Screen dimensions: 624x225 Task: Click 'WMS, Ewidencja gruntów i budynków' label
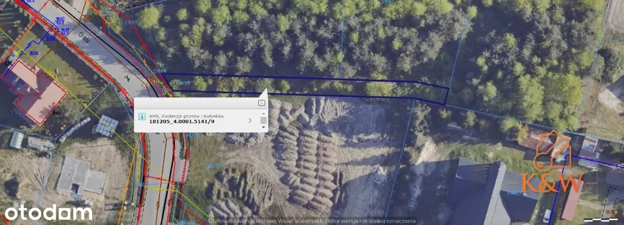186,116
